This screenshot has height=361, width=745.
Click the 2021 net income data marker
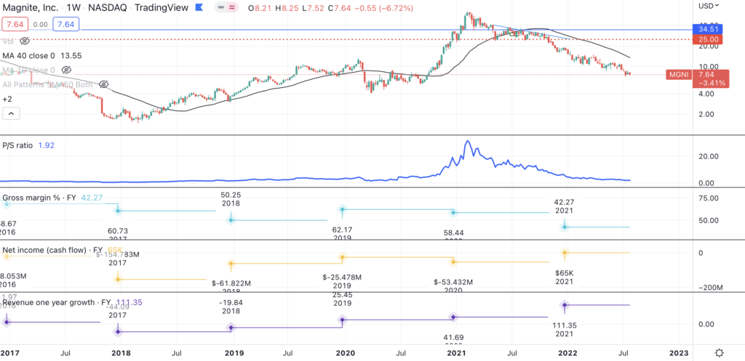point(565,252)
